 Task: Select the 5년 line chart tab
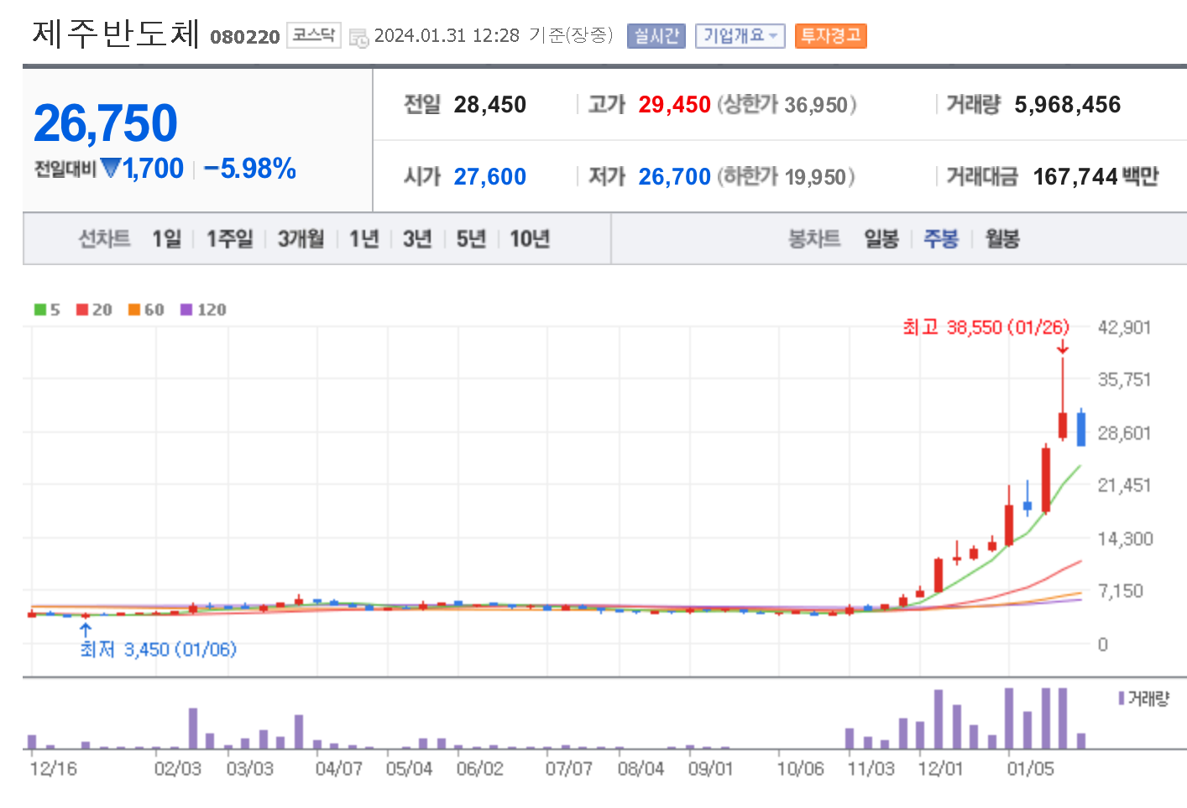tap(471, 239)
